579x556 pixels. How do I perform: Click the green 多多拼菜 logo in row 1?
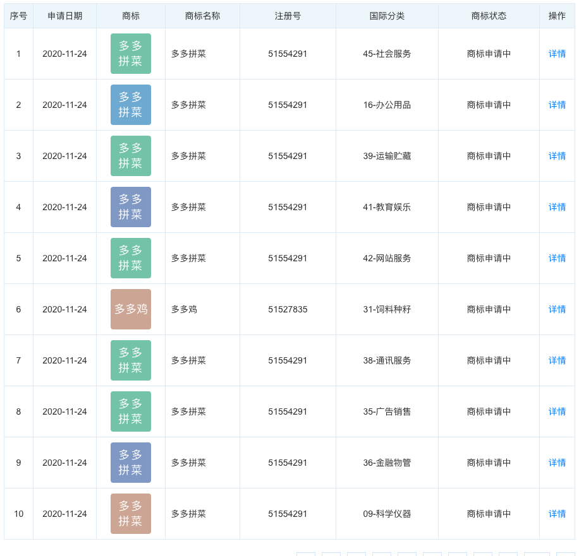click(x=131, y=54)
